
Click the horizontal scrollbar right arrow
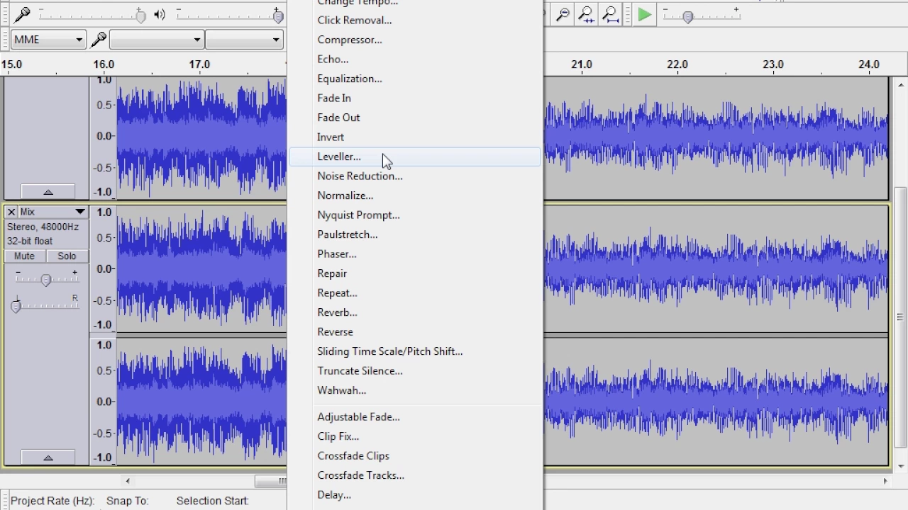[x=885, y=481]
